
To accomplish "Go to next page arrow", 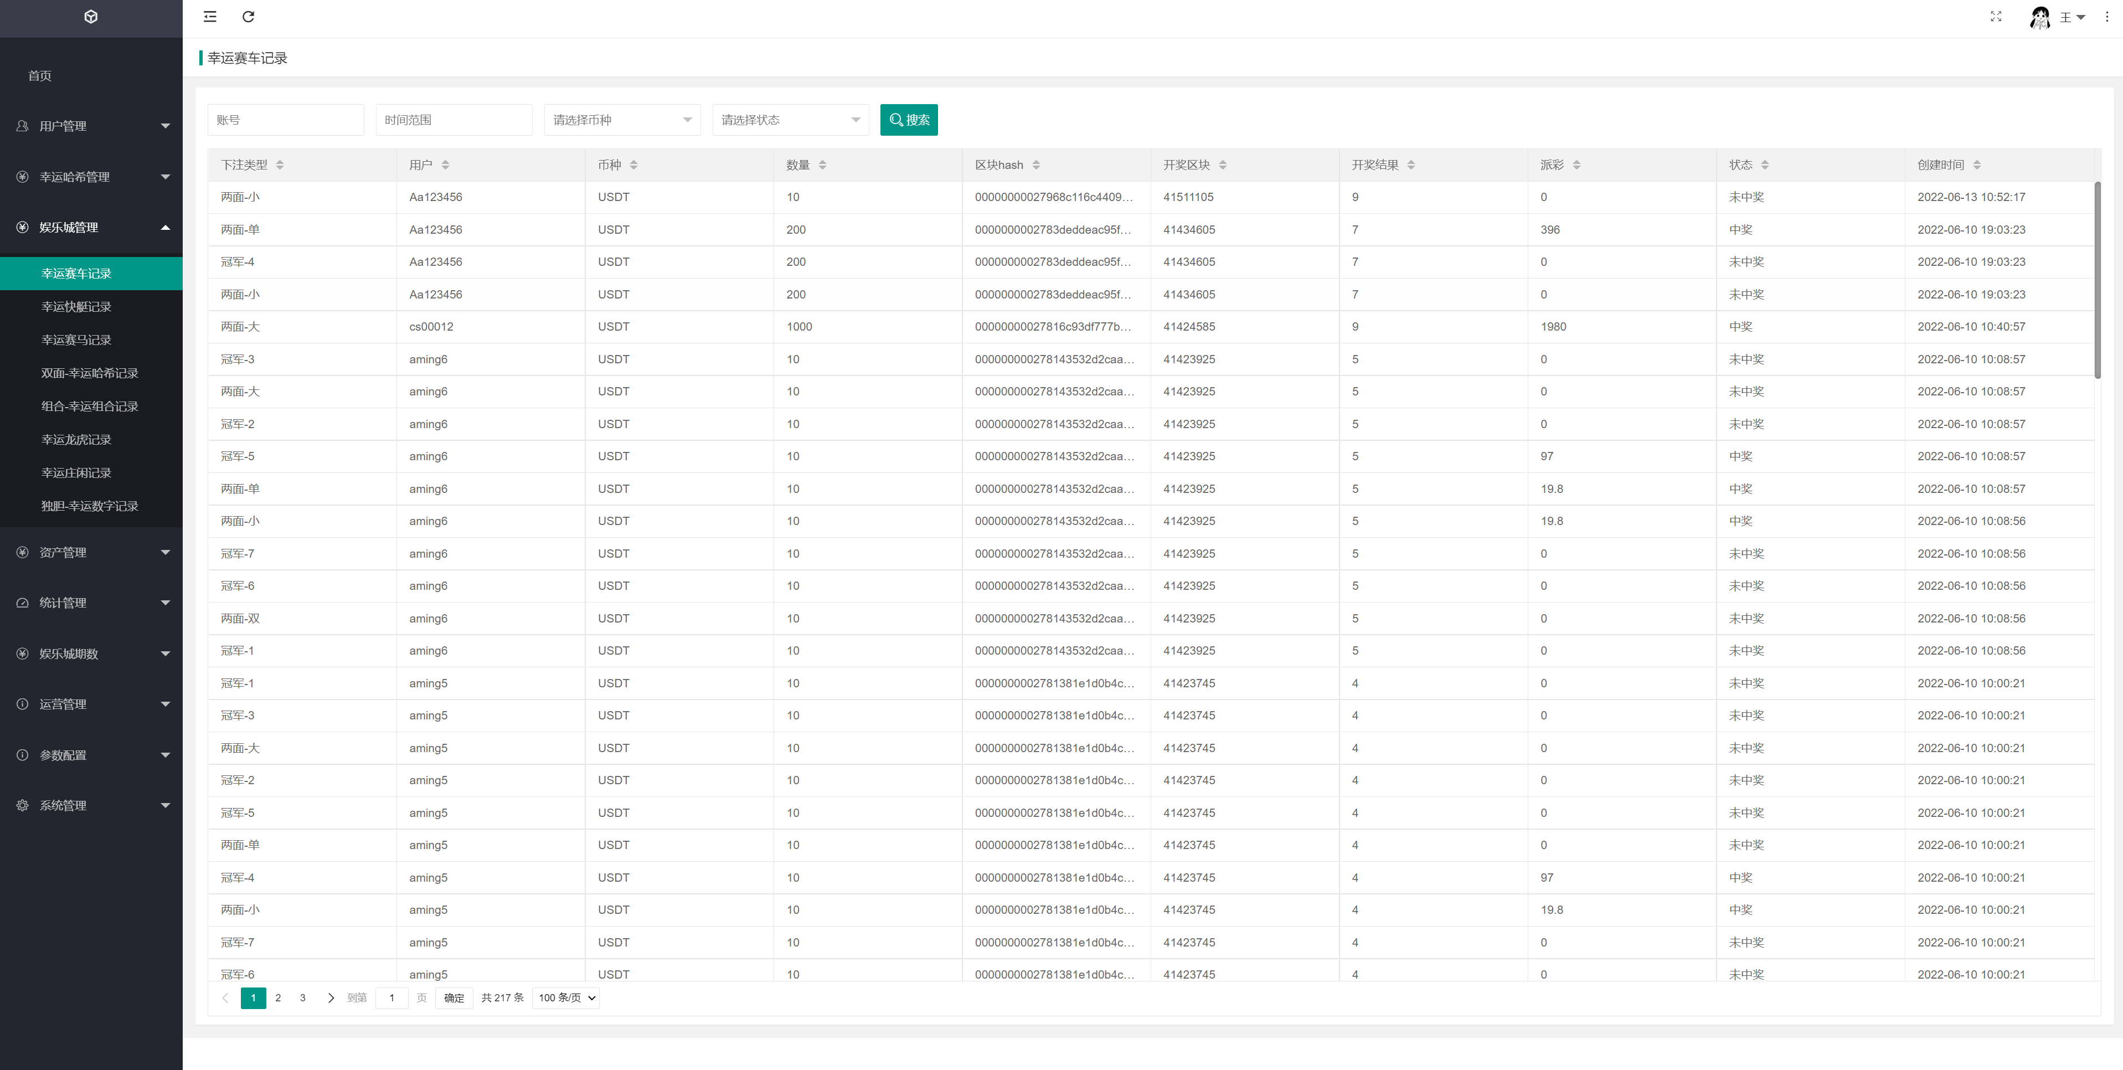I will click(x=331, y=997).
